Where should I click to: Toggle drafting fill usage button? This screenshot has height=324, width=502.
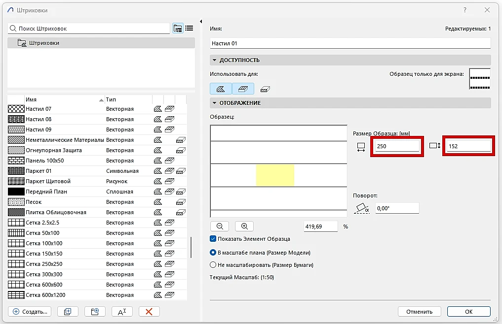(221, 89)
